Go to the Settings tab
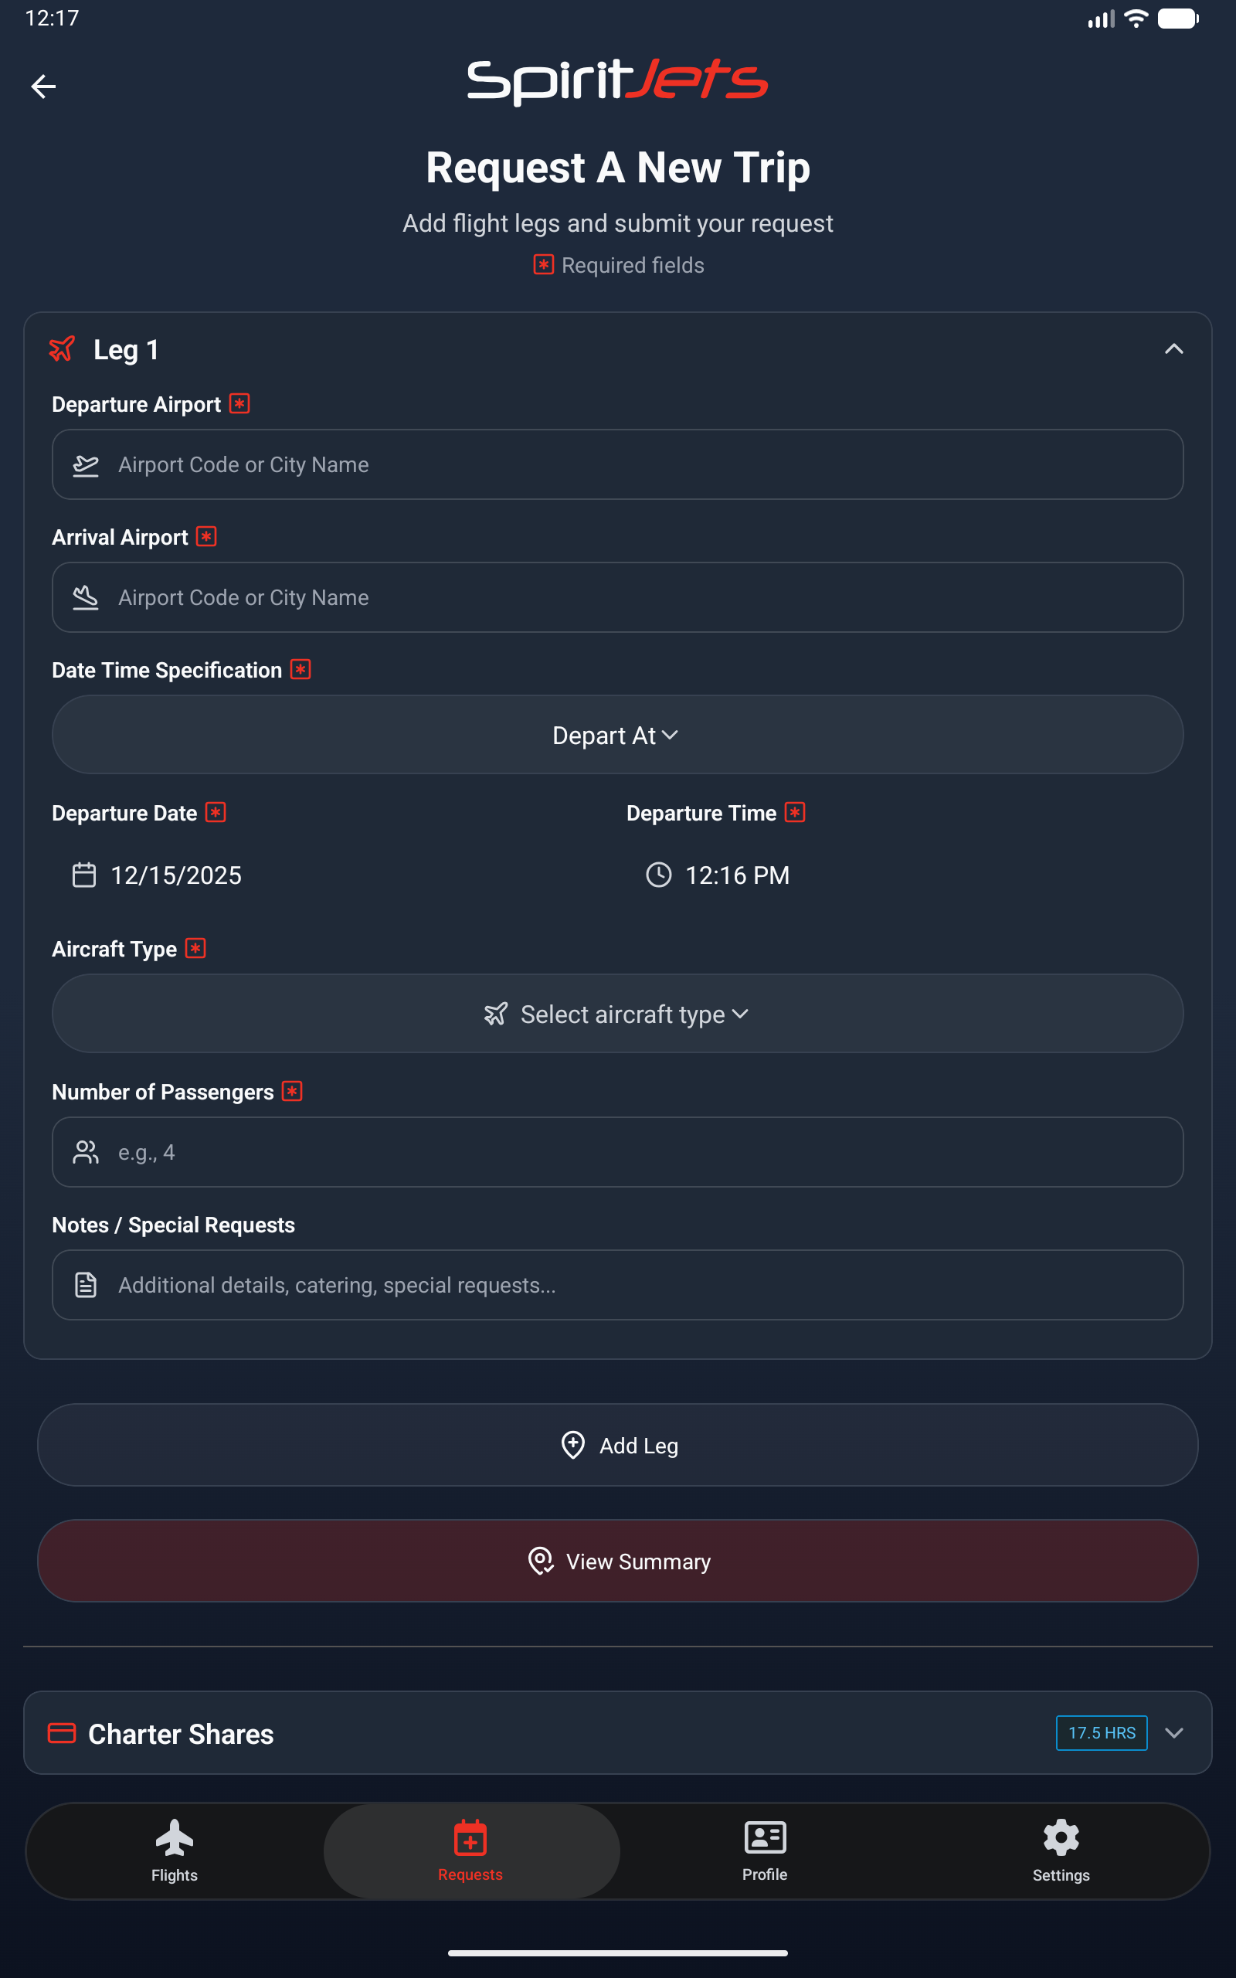Screen dimensions: 1236x1978 coord(1060,1851)
